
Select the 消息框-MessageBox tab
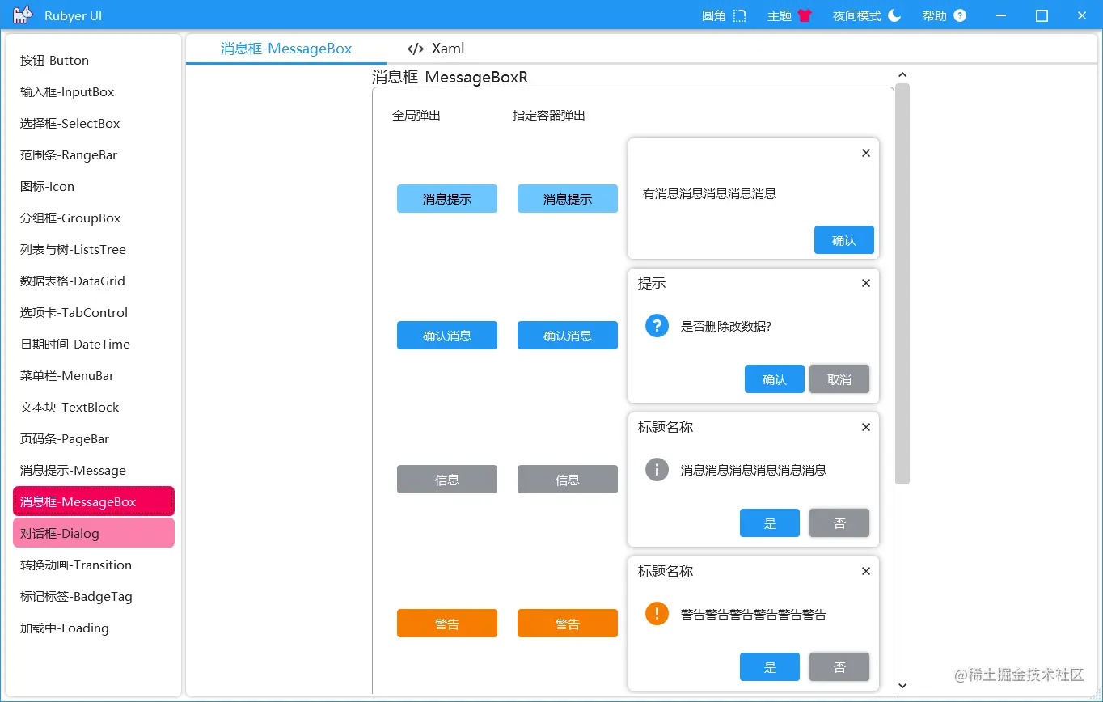pos(285,49)
